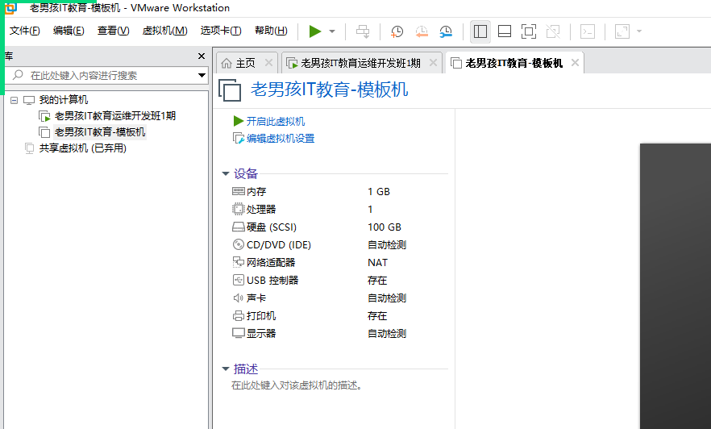Close the 主页 tab
This screenshot has width=711, height=429.
click(x=268, y=63)
